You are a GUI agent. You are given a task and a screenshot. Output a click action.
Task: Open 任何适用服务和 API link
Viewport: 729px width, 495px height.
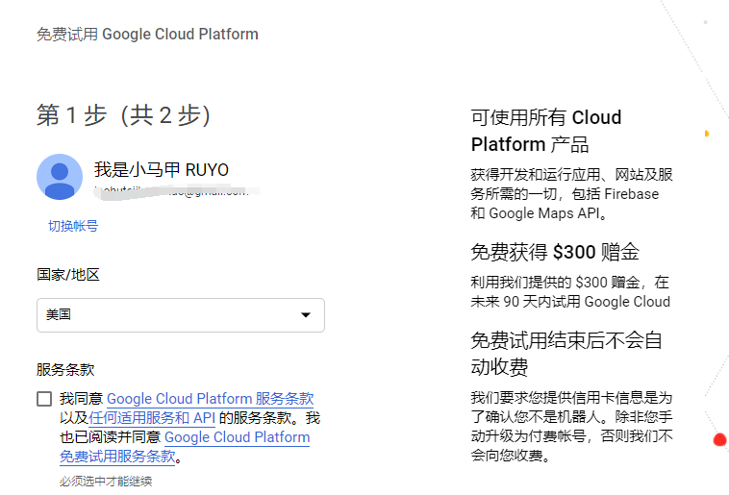152,418
